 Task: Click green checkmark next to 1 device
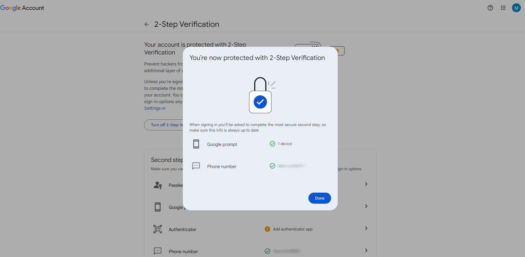272,144
